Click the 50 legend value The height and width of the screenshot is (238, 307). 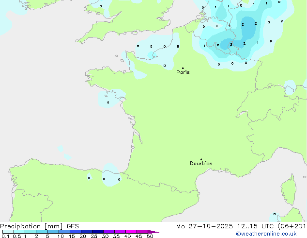(150, 236)
